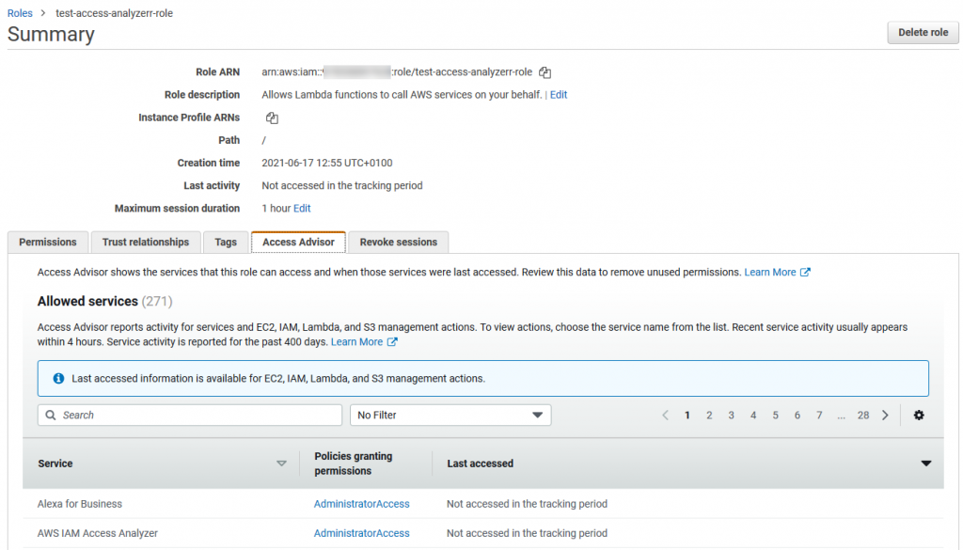Go to the next page of services
Viewport: 963px width, 550px height.
pos(885,415)
